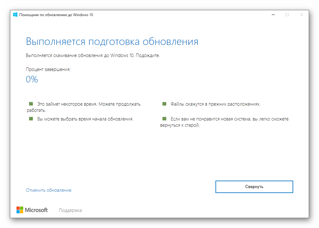The width and height of the screenshot is (319, 228).
Task: Open the Поддержка link
Action: coord(70,210)
